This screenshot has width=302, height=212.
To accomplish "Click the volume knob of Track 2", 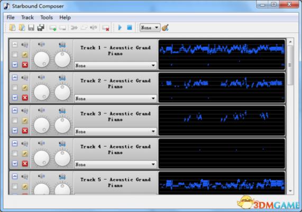I will 42,92.
